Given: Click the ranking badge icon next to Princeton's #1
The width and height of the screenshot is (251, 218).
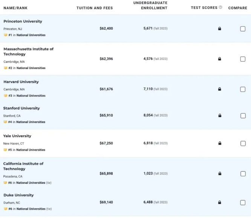Looking at the screenshot, I should coord(6,35).
